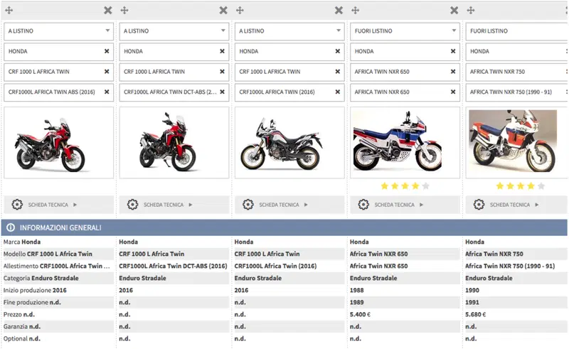
Task: Click the red CRF1000L Africa Twin ABS photo
Action: 58,143
